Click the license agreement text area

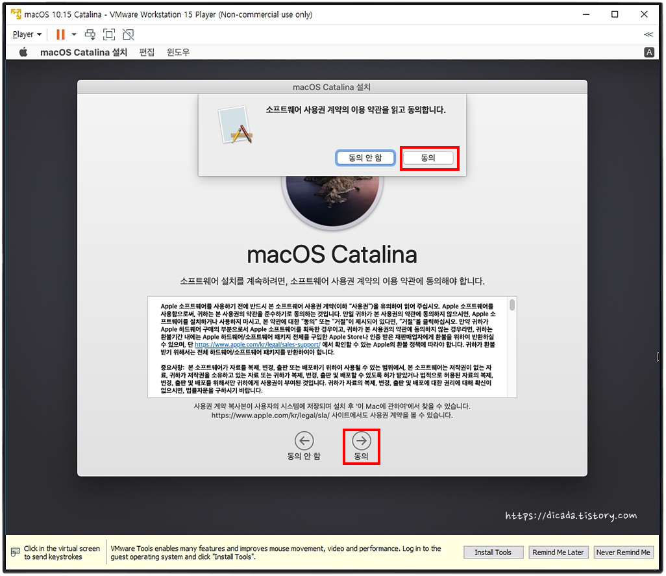[327, 347]
